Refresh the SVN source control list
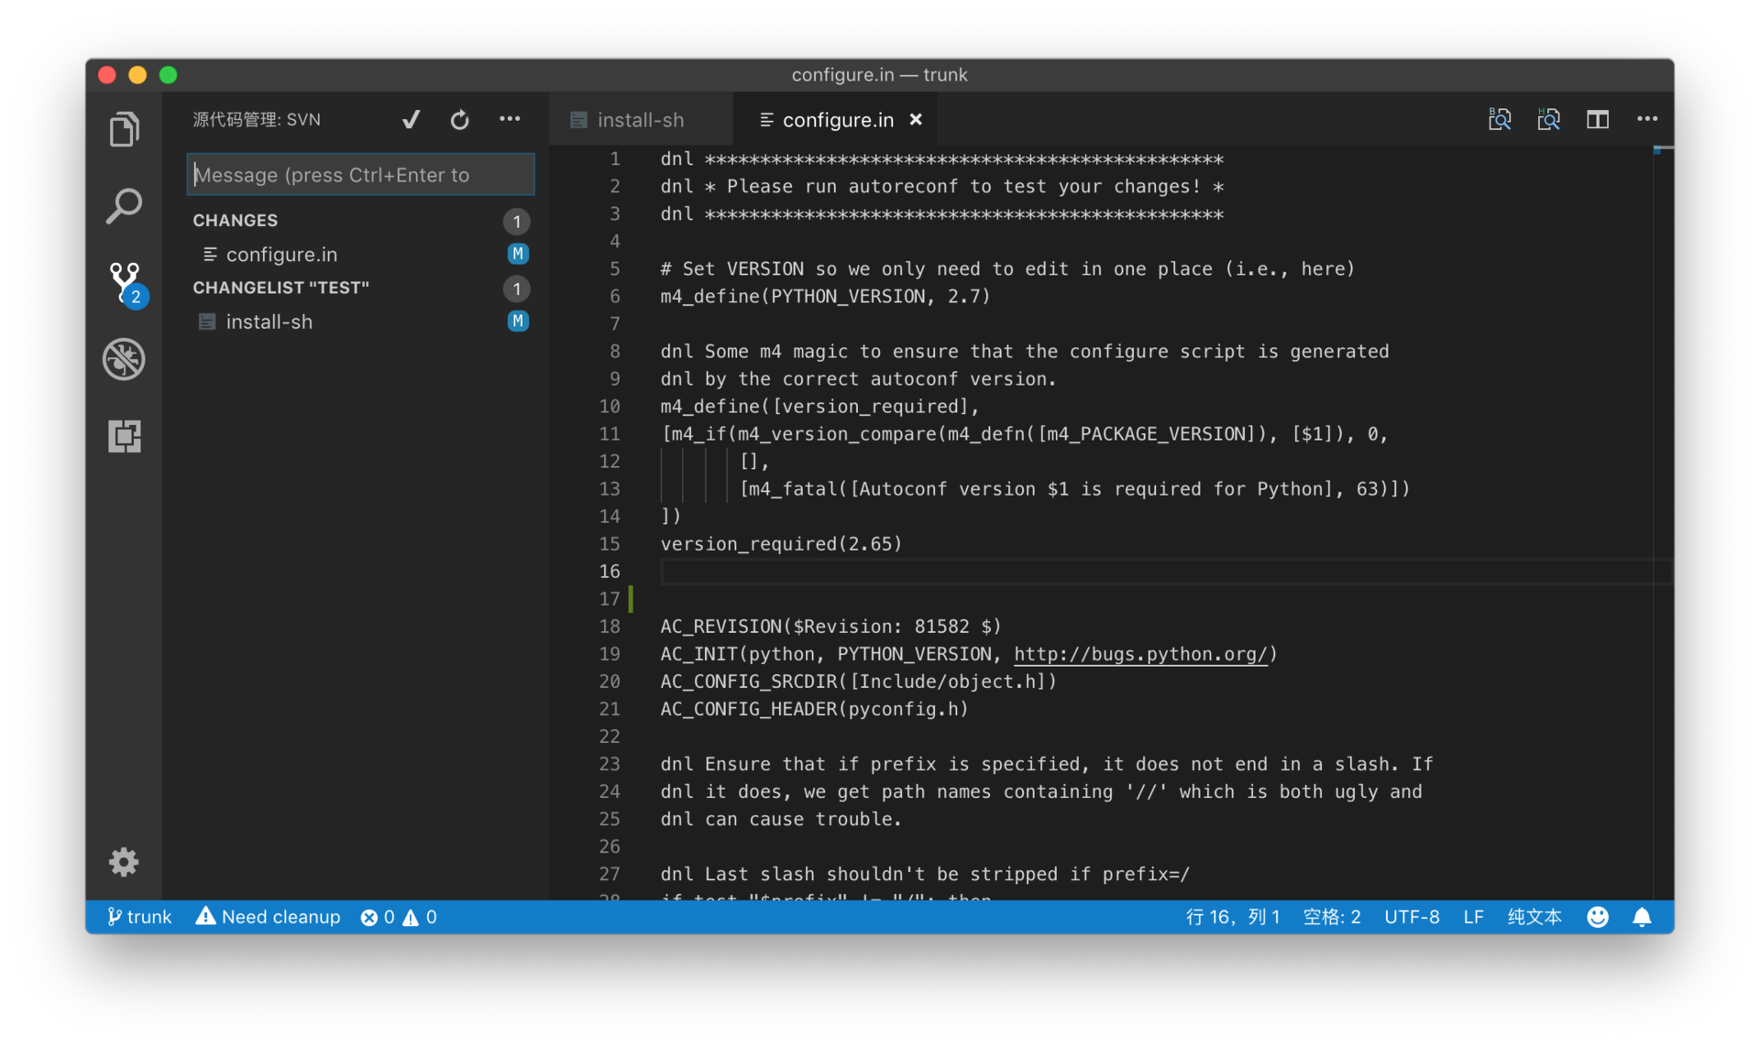Screen dimensions: 1760x1047 [x=460, y=120]
